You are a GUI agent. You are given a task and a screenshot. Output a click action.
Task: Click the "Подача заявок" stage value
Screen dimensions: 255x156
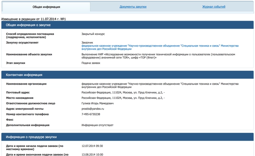click(x=91, y=63)
